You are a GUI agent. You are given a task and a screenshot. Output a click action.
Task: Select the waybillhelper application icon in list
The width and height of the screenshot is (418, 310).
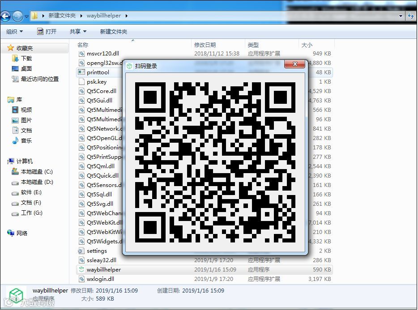(81, 269)
